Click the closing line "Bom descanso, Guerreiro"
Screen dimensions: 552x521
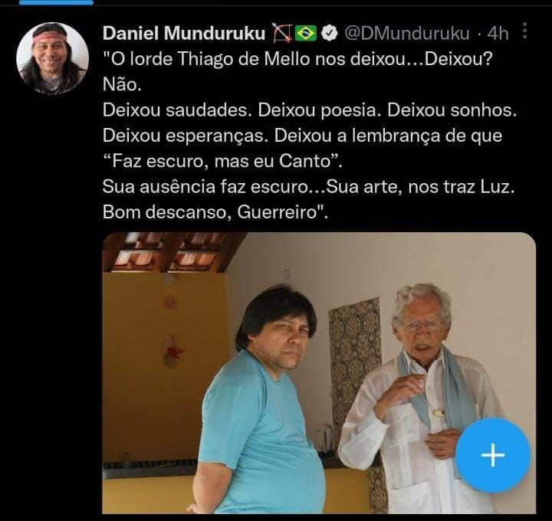215,212
